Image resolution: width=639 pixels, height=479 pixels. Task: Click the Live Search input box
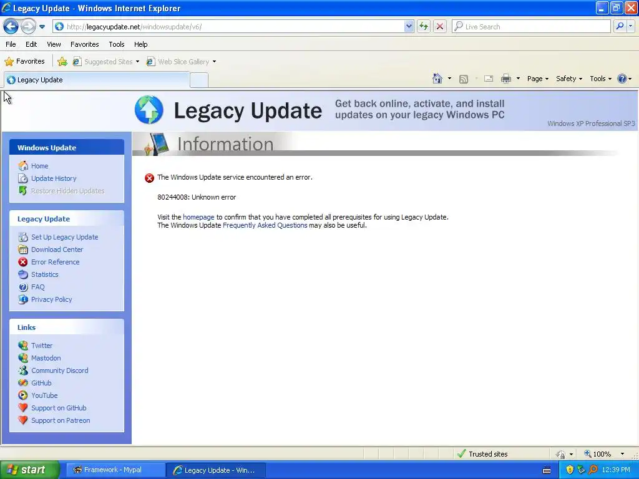click(531, 27)
